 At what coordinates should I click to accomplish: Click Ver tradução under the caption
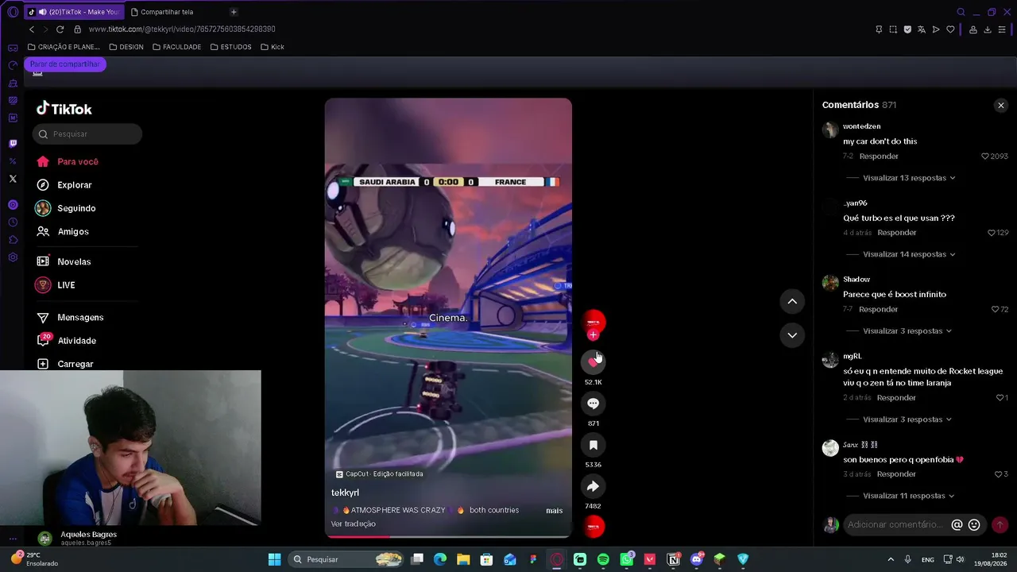tap(354, 524)
